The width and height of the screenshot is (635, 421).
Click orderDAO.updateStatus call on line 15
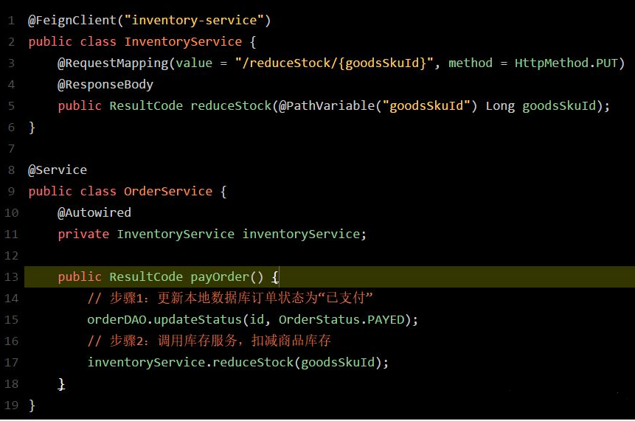pos(164,320)
